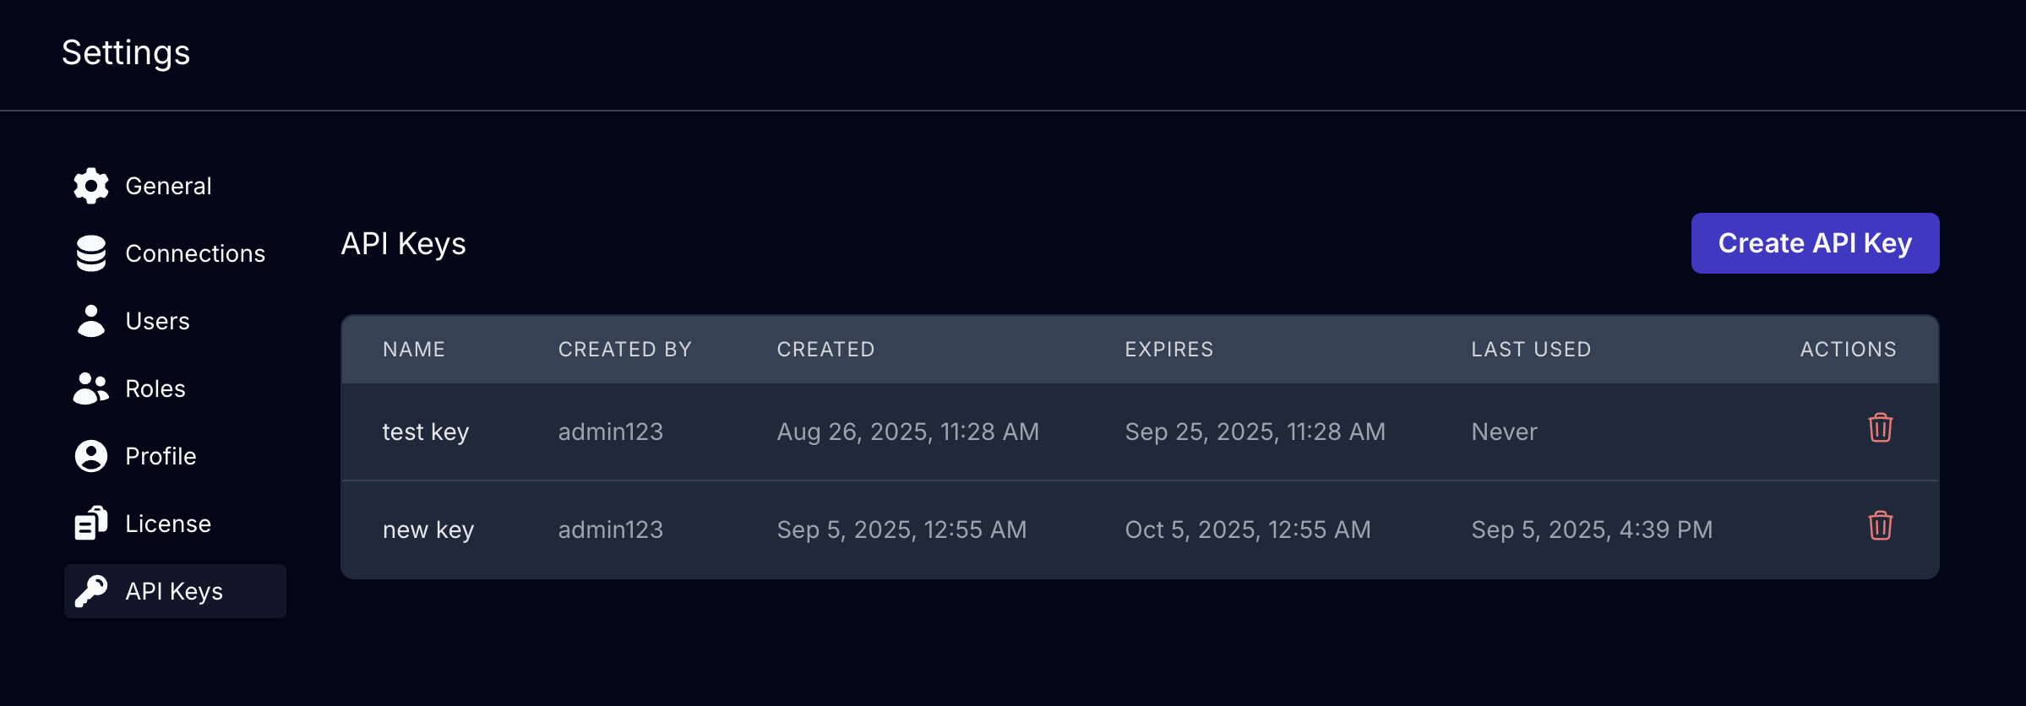Click the General gear icon
2026x706 pixels.
click(x=91, y=186)
